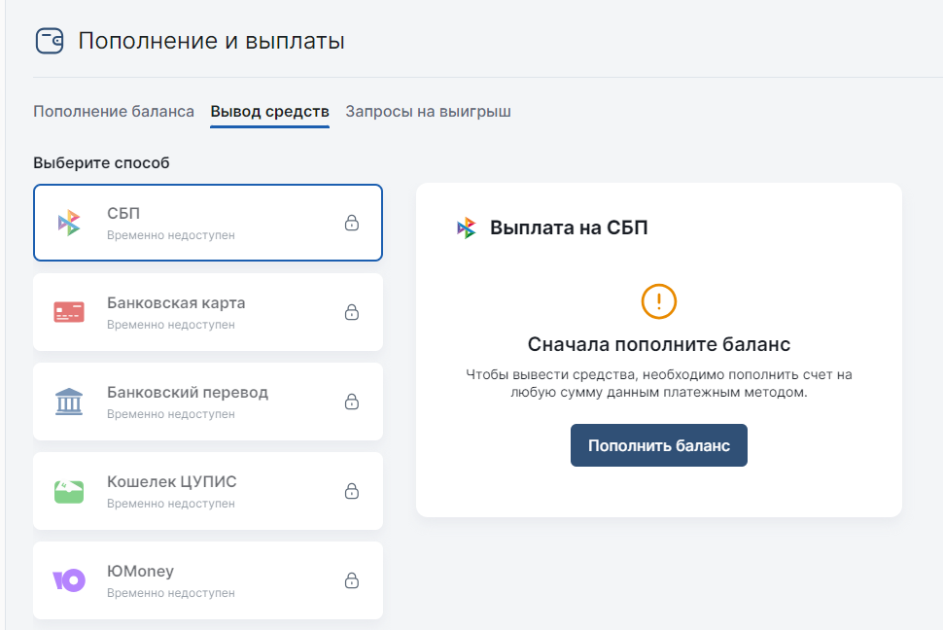Click the lock icon in Банковский перевод row

[352, 402]
